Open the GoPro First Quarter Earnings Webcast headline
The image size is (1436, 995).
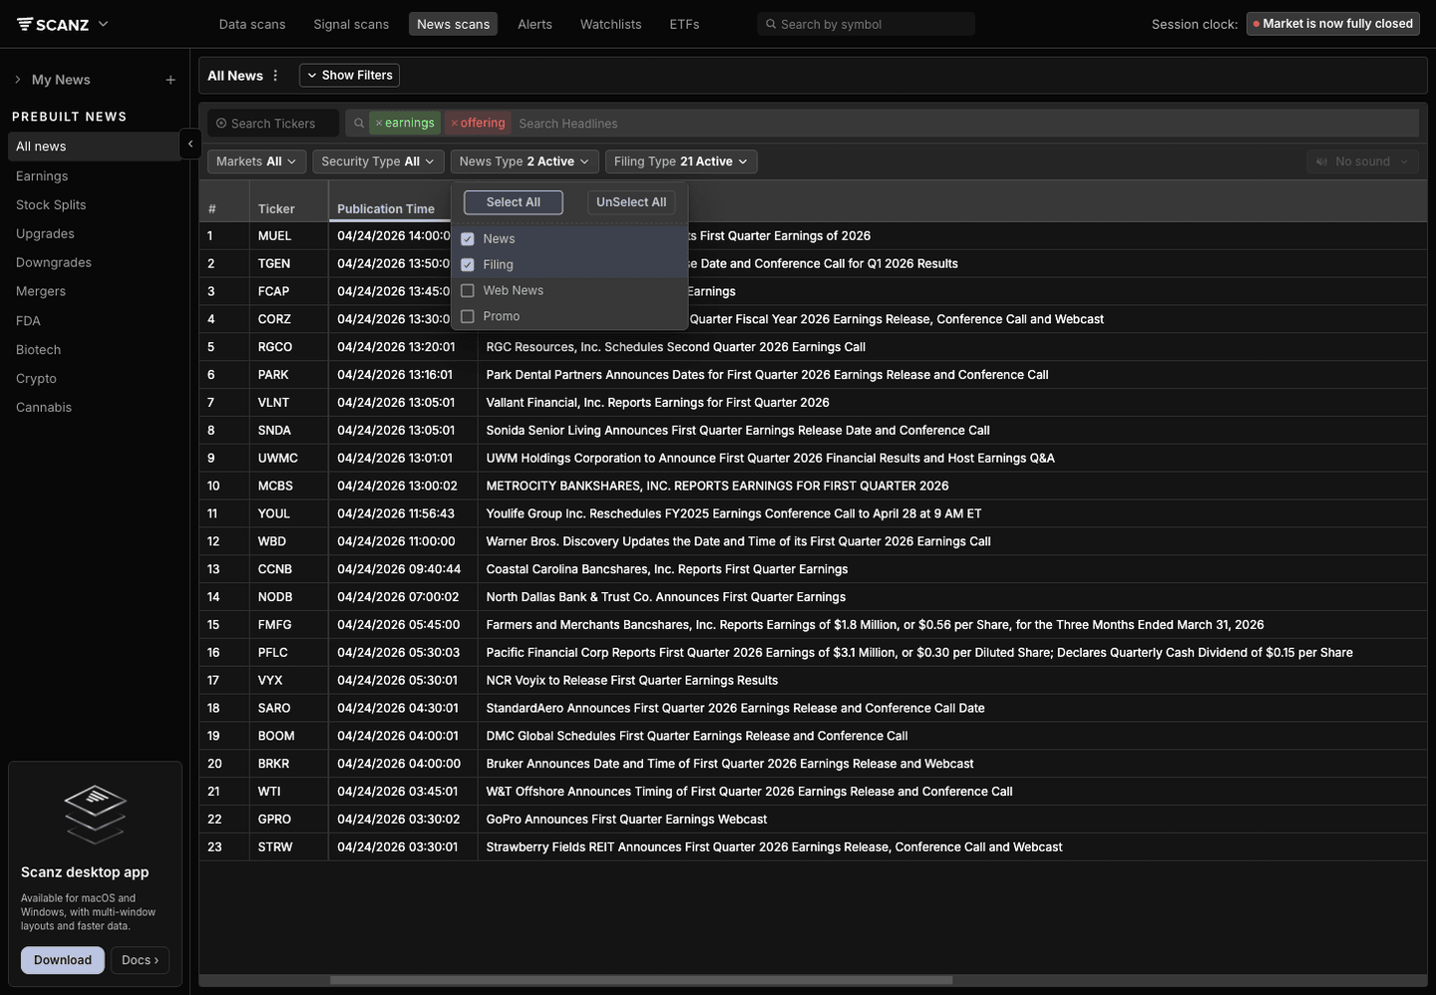[626, 820]
